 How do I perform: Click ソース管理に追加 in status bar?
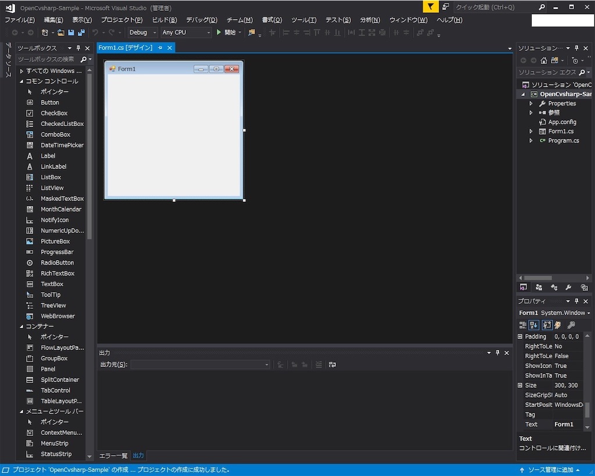point(551,470)
